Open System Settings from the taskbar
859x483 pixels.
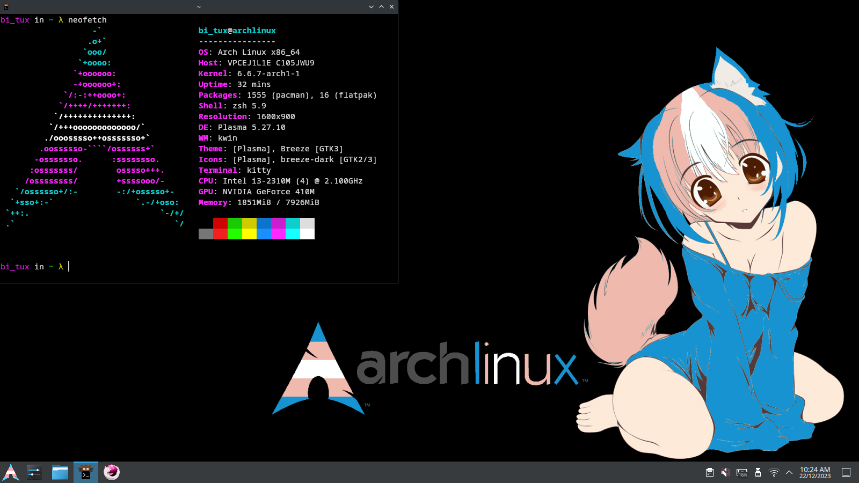pos(34,472)
